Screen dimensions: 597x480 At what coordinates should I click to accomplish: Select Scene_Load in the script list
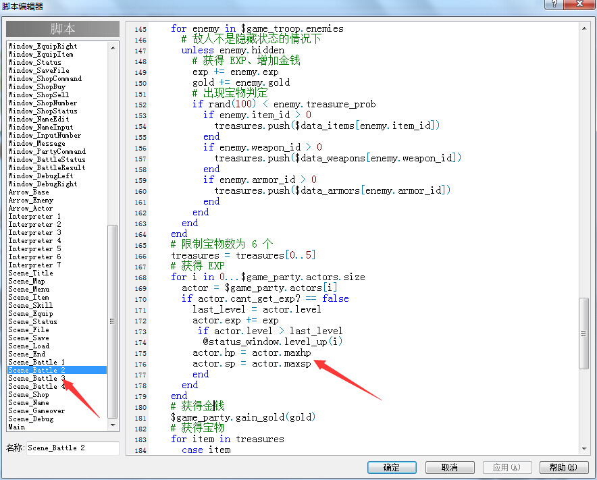click(28, 346)
